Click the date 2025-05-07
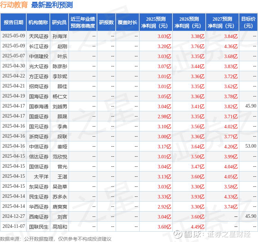Screen dimensions: 258x242 pyautogui.click(x=14, y=56)
